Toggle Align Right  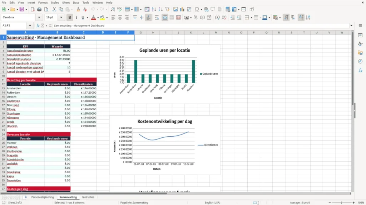click(x=127, y=17)
